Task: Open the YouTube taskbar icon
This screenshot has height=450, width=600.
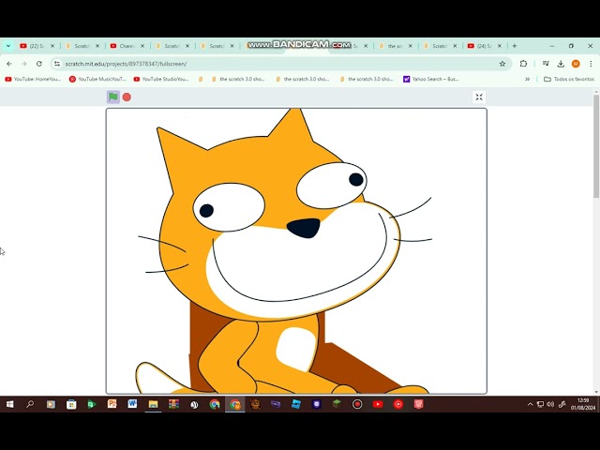Action: [x=378, y=404]
